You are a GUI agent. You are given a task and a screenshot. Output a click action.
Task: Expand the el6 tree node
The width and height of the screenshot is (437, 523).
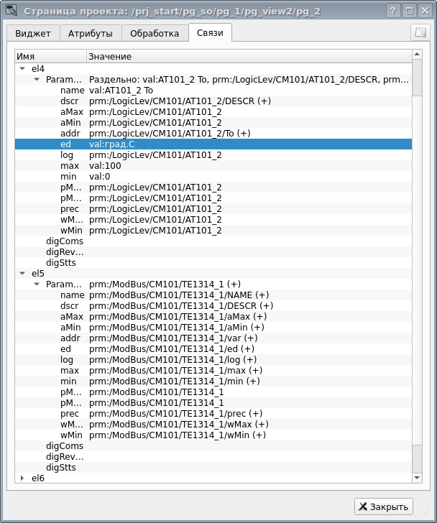tap(22, 478)
